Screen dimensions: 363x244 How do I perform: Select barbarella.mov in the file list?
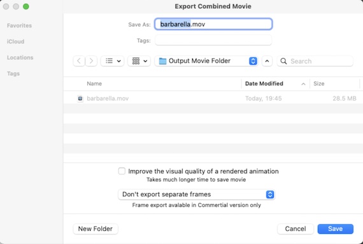[x=213, y=98]
